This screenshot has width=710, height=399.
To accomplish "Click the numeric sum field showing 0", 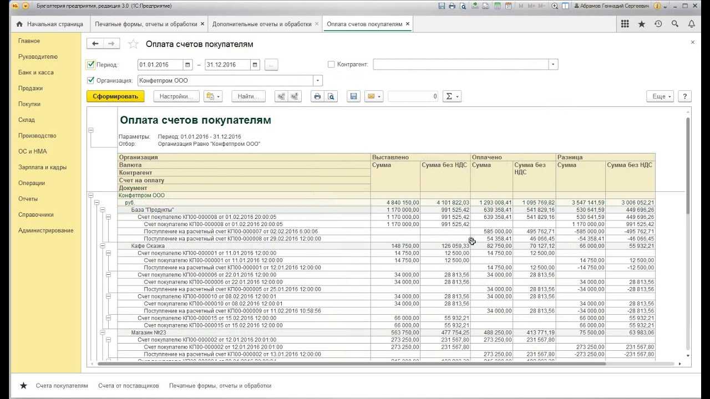I will click(x=413, y=96).
